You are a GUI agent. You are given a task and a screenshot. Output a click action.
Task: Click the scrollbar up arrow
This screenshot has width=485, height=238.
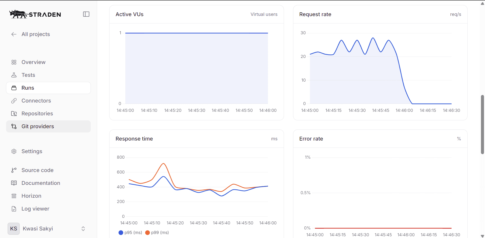point(482,4)
